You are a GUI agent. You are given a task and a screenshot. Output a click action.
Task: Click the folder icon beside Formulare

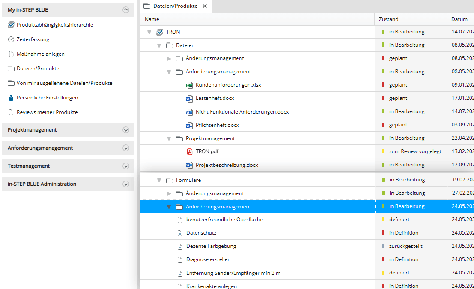tap(169, 180)
